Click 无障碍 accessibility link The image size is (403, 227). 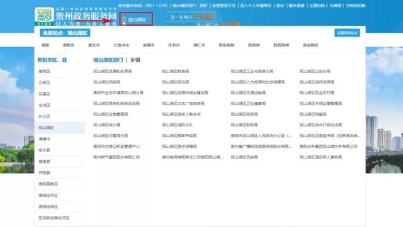point(336,6)
